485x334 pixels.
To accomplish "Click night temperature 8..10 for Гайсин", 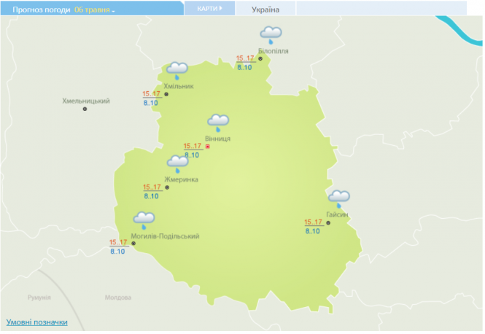I will click(312, 231).
